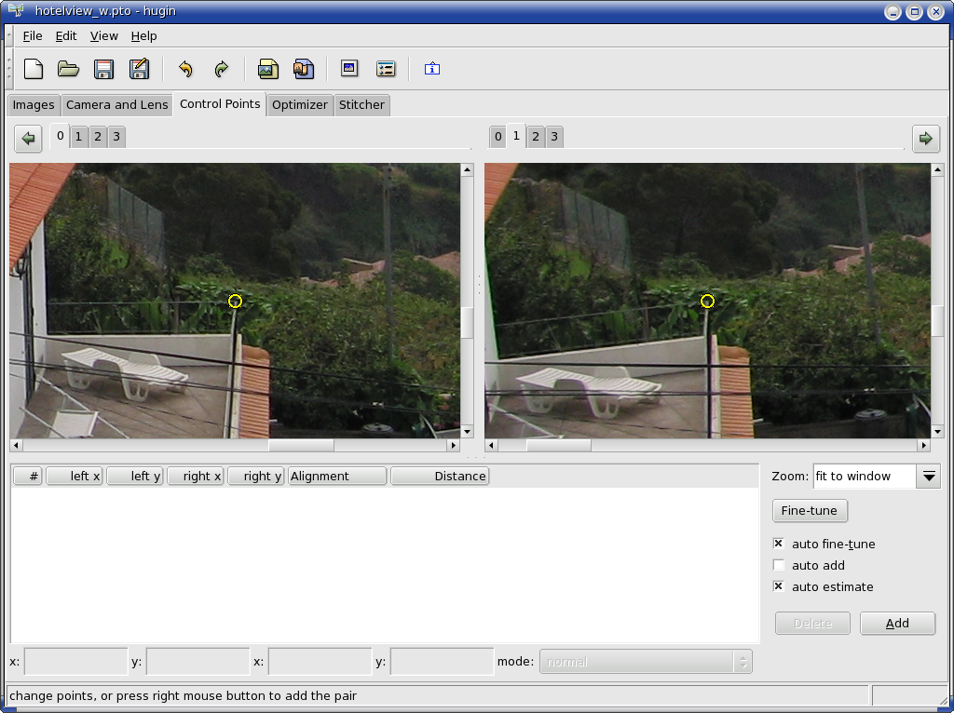Click the right image horizontal scrollbar thumb
This screenshot has width=954, height=713.
click(559, 446)
